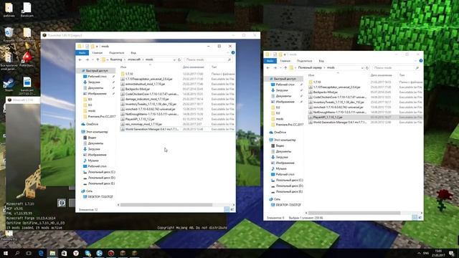Screen dimensions: 459x258
Task: Click horizontal scrollbar in Roaming mods window
Action: [166, 205]
